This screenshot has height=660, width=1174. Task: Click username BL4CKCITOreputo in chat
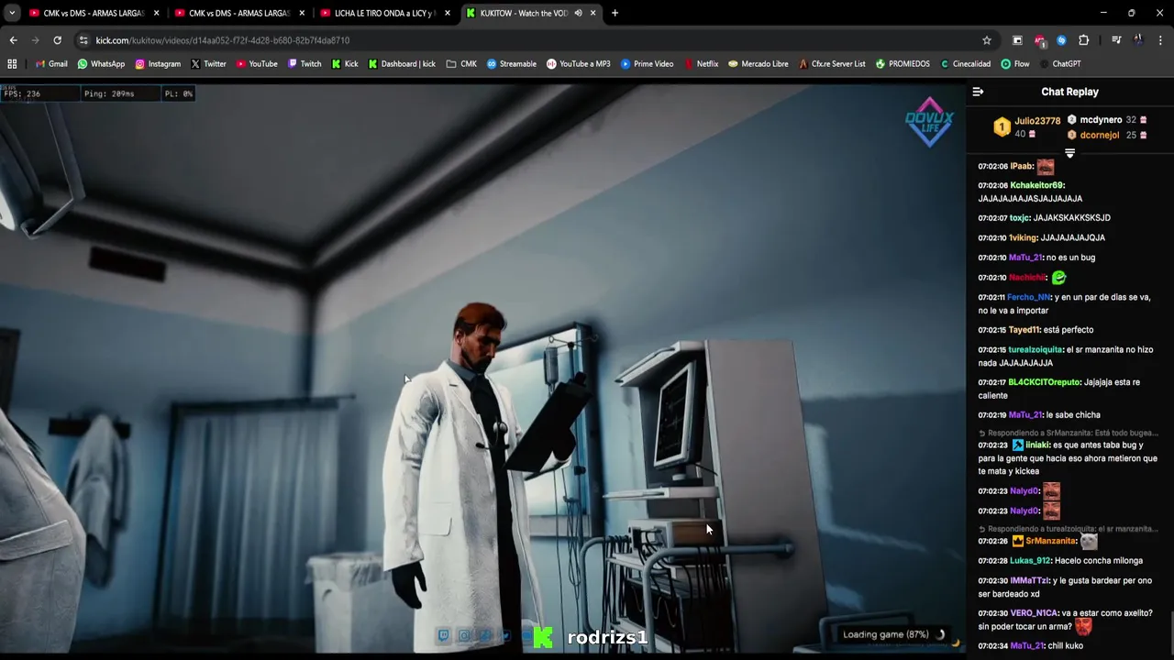coord(1044,382)
